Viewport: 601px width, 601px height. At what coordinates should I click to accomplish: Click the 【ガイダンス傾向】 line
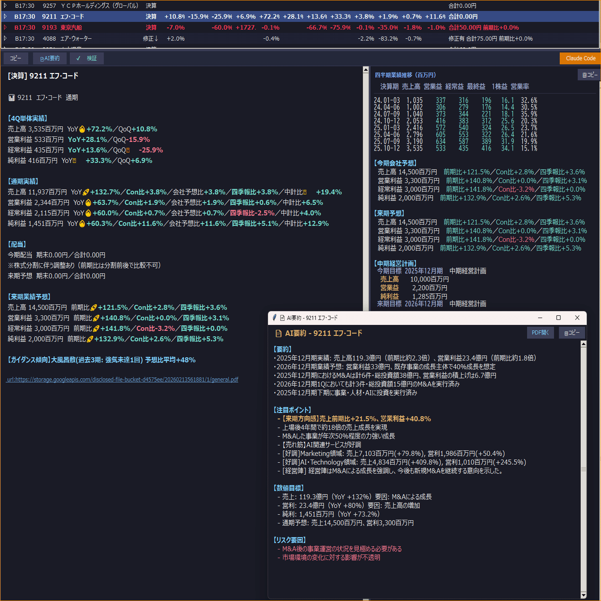coord(101,360)
